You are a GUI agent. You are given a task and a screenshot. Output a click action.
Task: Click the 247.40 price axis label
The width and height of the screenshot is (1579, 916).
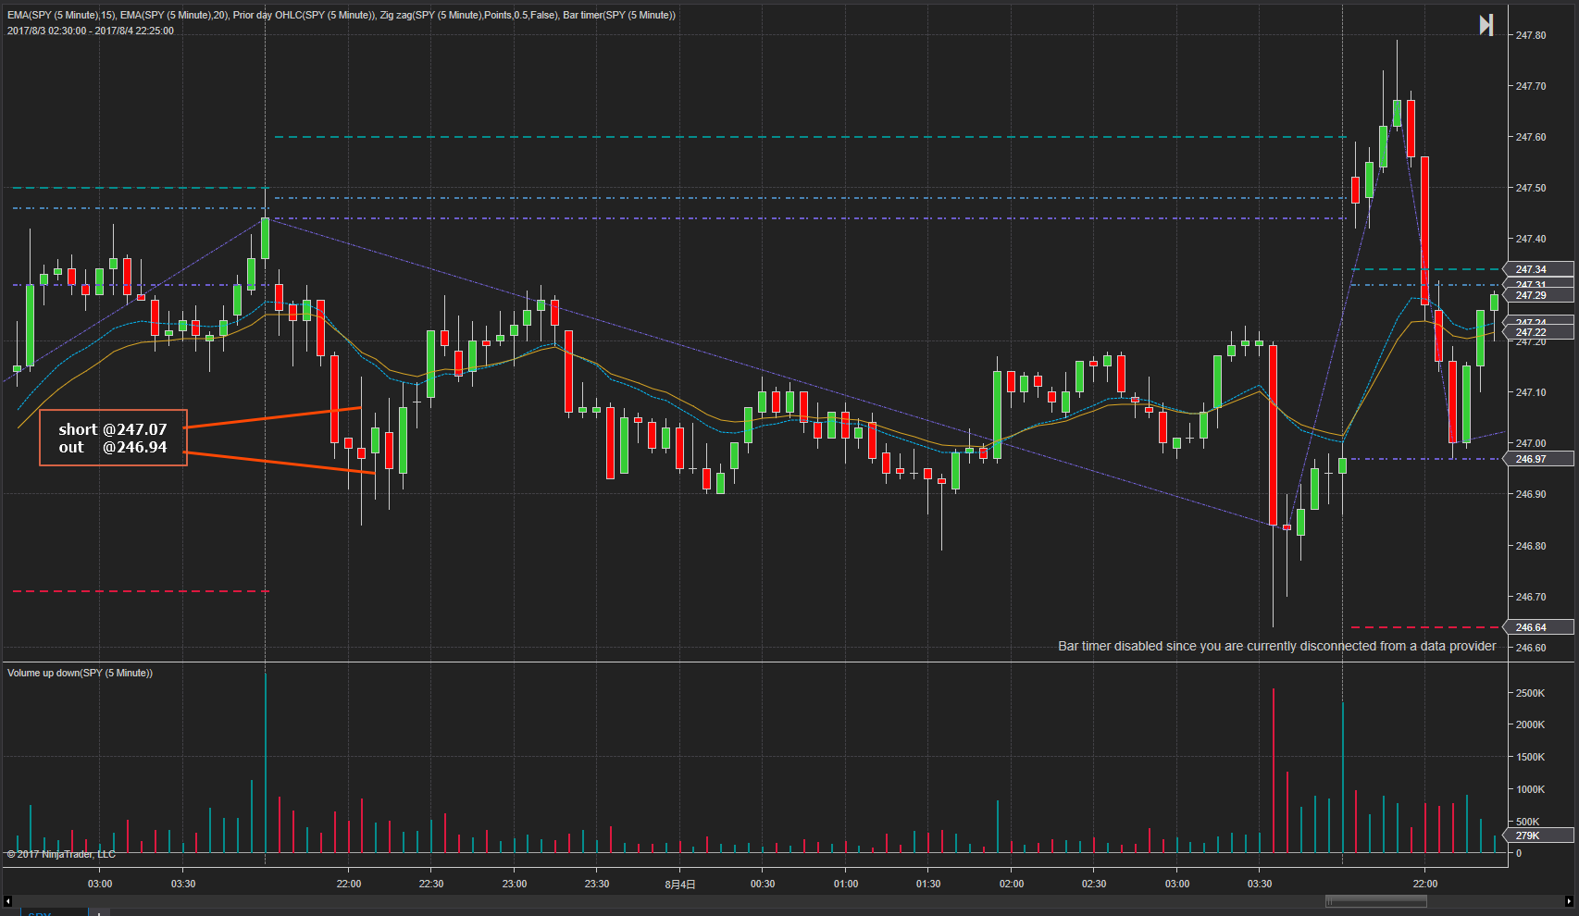tap(1531, 239)
